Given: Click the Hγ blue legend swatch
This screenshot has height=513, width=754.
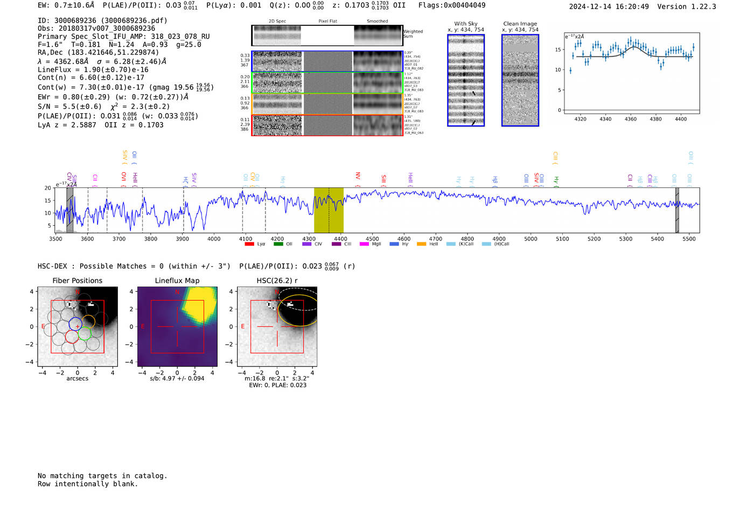Looking at the screenshot, I should point(394,244).
